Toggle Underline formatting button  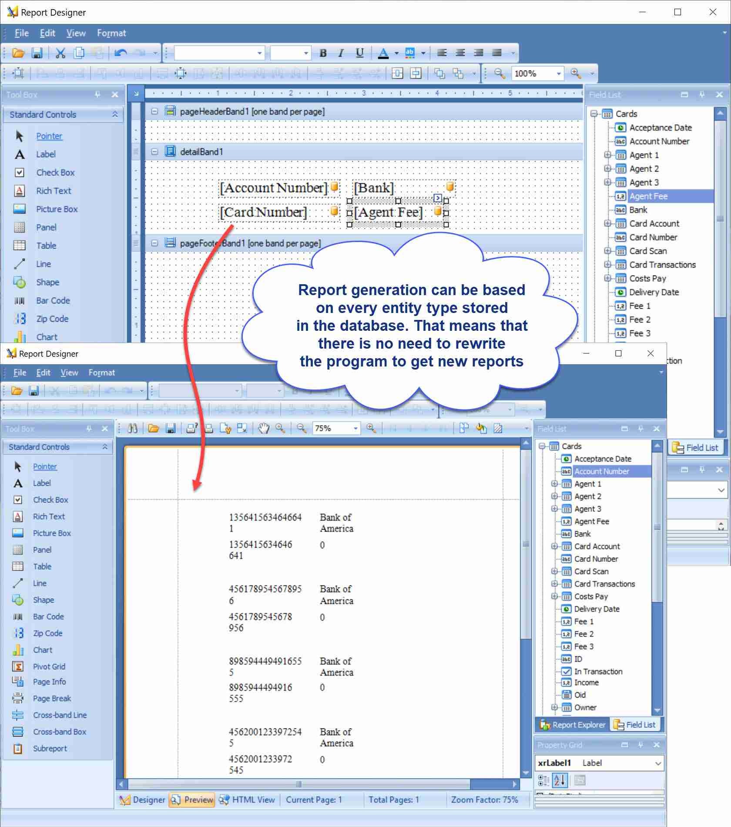(359, 53)
